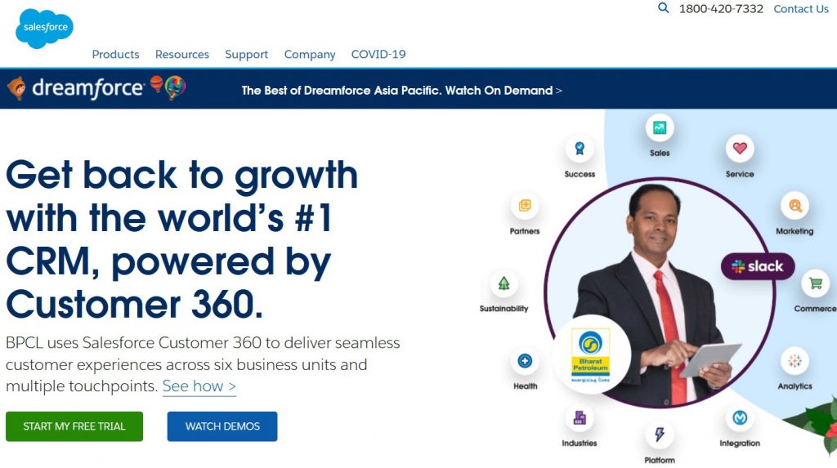
Task: Click the Success ribbon icon
Action: tap(580, 149)
